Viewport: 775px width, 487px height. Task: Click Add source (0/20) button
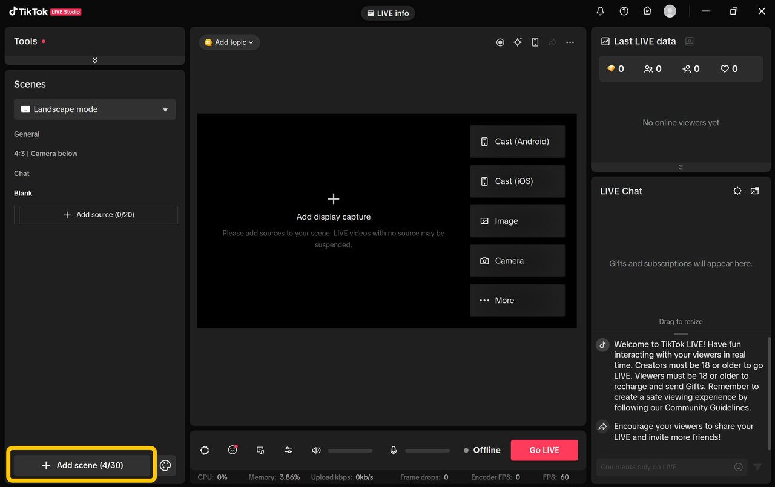(99, 215)
